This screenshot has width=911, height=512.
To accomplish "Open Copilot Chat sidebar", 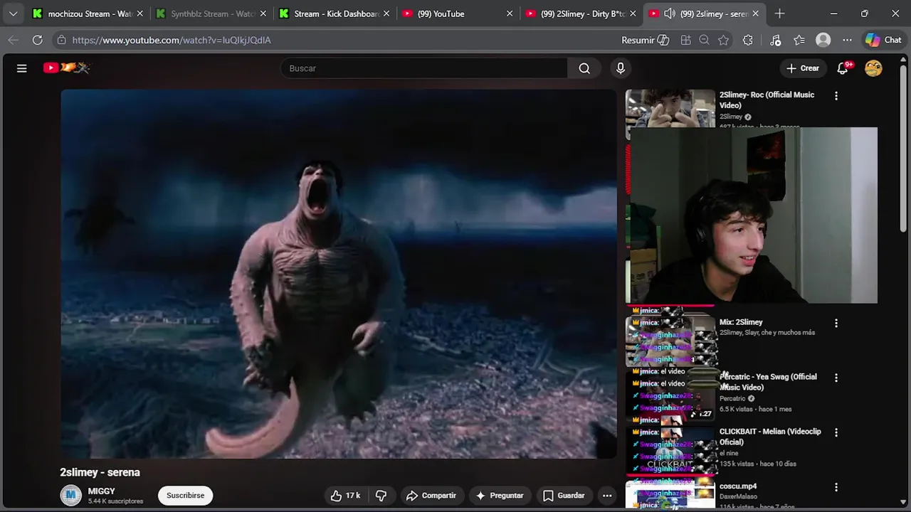I will tap(883, 40).
